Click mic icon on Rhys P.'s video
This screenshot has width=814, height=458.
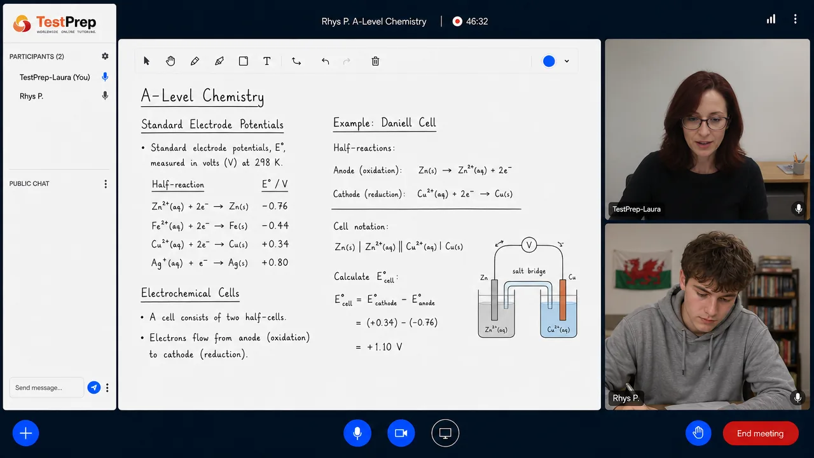(797, 398)
